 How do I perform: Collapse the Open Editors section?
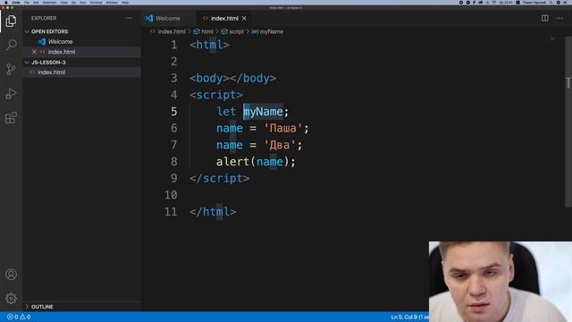[27, 31]
